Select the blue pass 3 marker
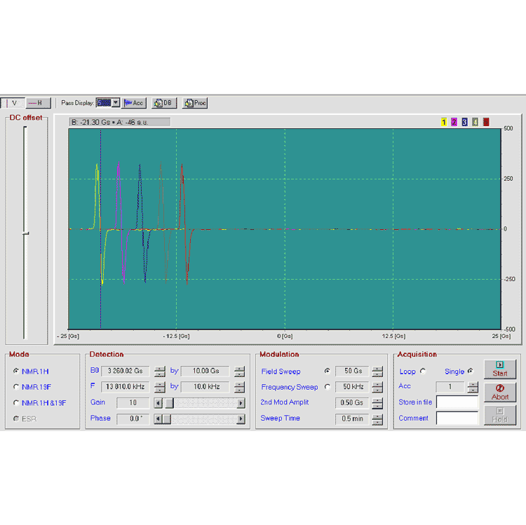The image size is (526, 525). pyautogui.click(x=464, y=122)
